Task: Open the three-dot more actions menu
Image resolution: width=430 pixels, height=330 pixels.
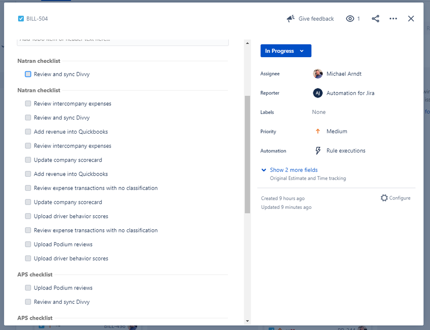Action: pos(393,18)
